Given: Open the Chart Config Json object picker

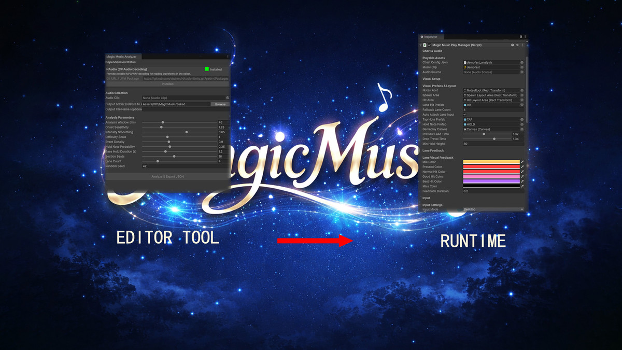Looking at the screenshot, I should [x=522, y=62].
